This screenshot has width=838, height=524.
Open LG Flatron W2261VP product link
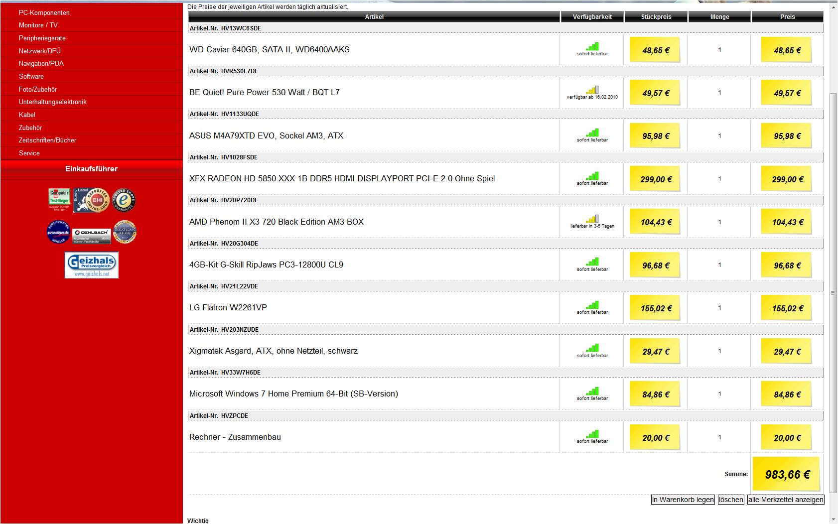click(228, 307)
